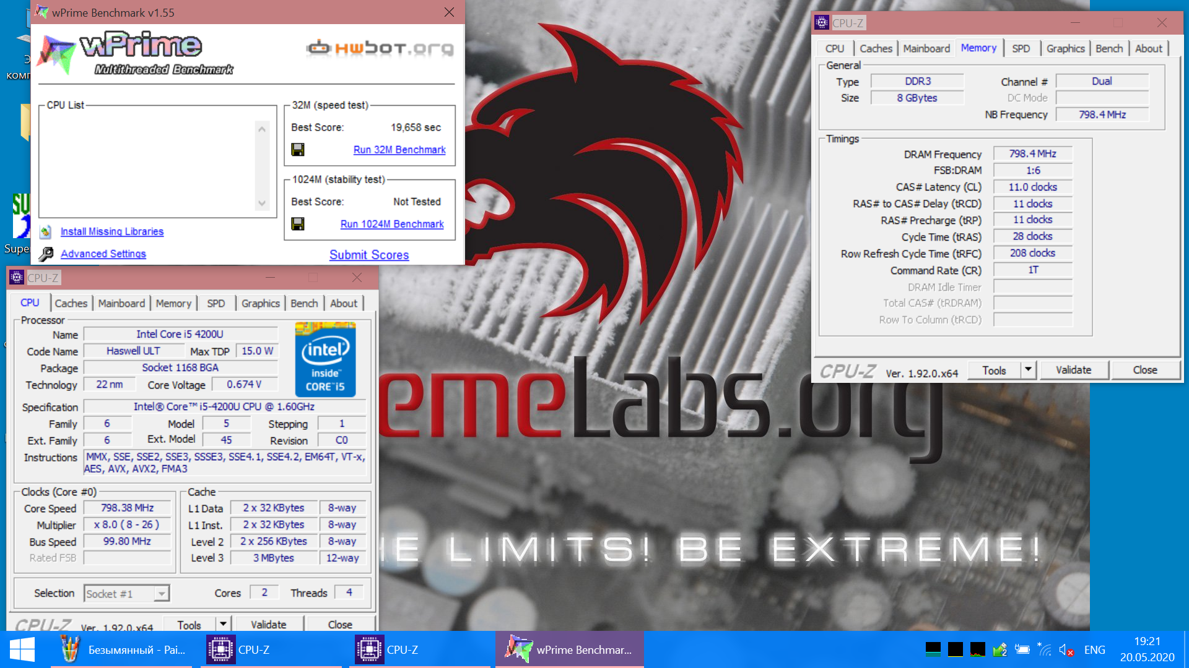Click the HWBOT.org logo in wPrime
The image size is (1189, 668).
coord(380,48)
